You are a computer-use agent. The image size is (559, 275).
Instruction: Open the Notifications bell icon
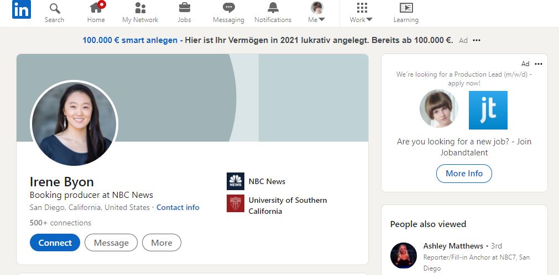coord(273,8)
